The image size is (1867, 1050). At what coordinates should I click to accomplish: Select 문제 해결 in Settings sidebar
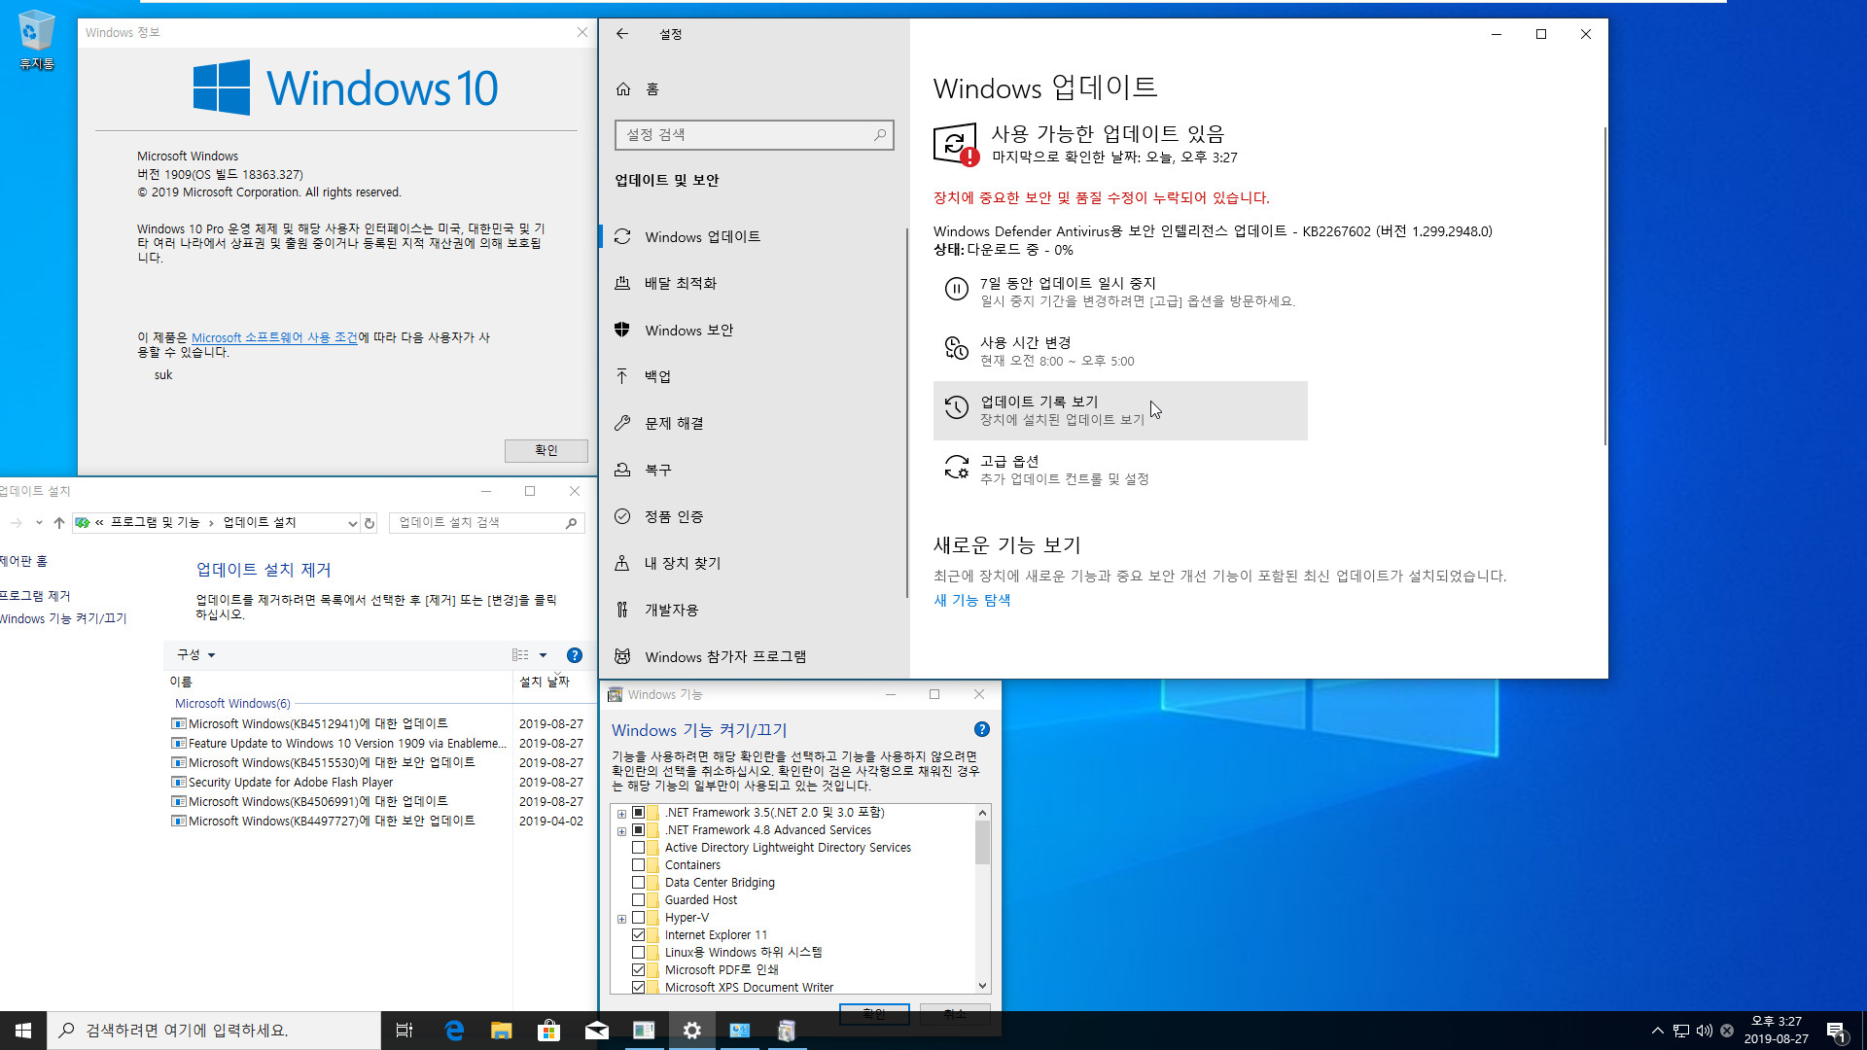point(753,424)
